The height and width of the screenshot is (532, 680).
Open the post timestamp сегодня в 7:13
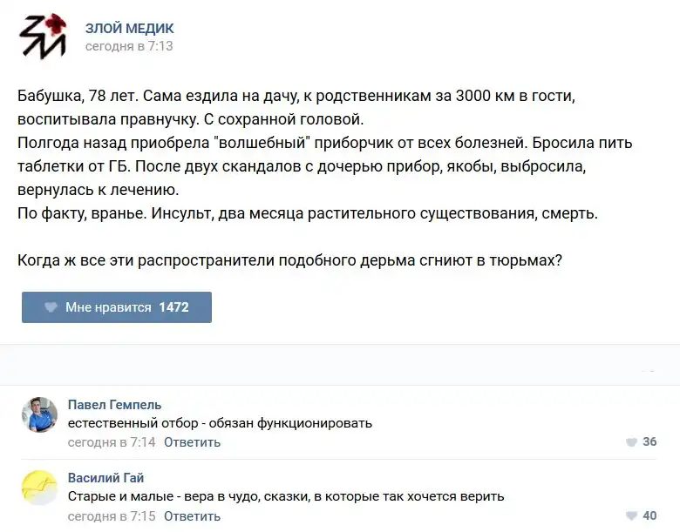coord(129,46)
